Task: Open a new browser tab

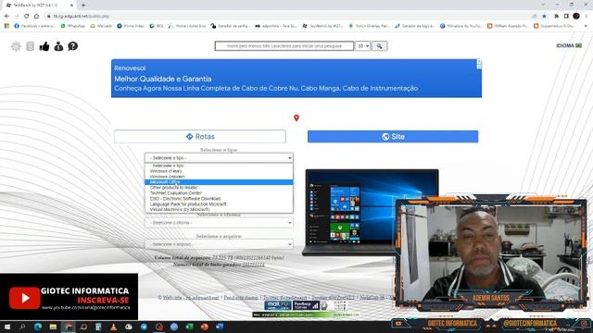Action: pyautogui.click(x=83, y=5)
